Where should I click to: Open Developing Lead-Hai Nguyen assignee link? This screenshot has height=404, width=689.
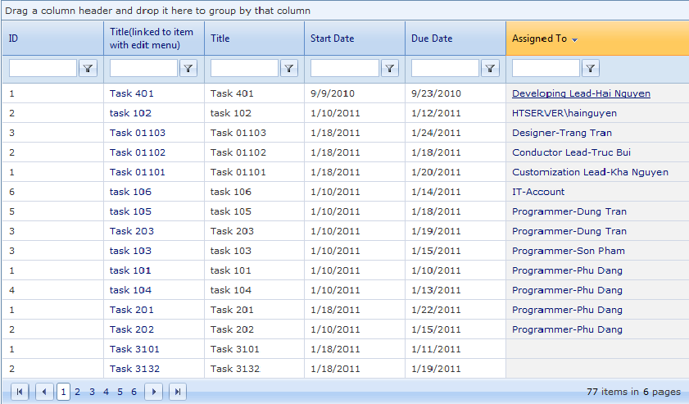pyautogui.click(x=581, y=93)
